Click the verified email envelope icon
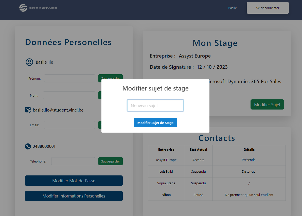 click(28, 110)
